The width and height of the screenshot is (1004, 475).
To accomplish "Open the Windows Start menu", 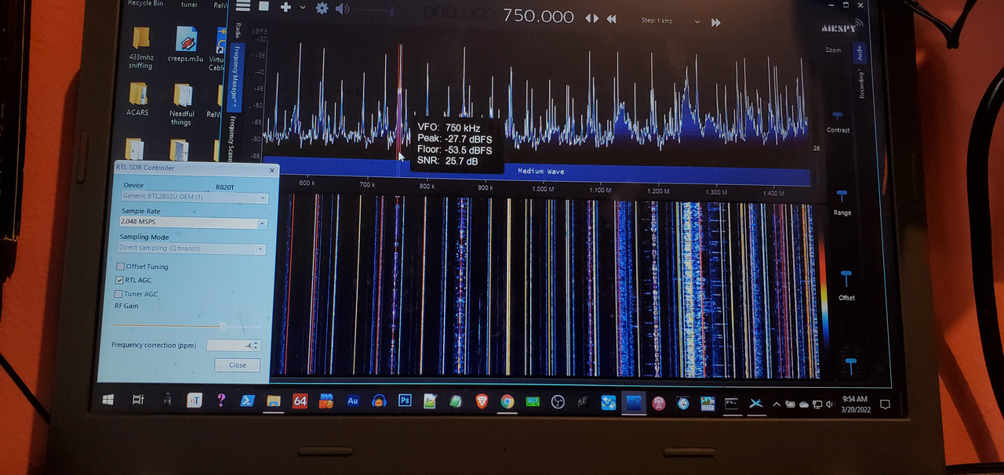I will (x=107, y=400).
